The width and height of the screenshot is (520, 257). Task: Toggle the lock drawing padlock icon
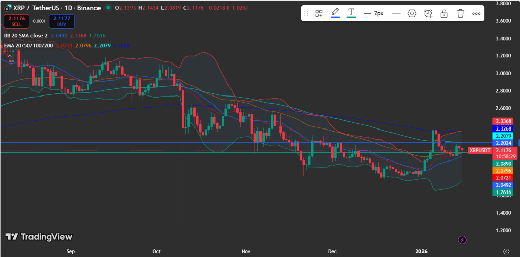(x=444, y=13)
